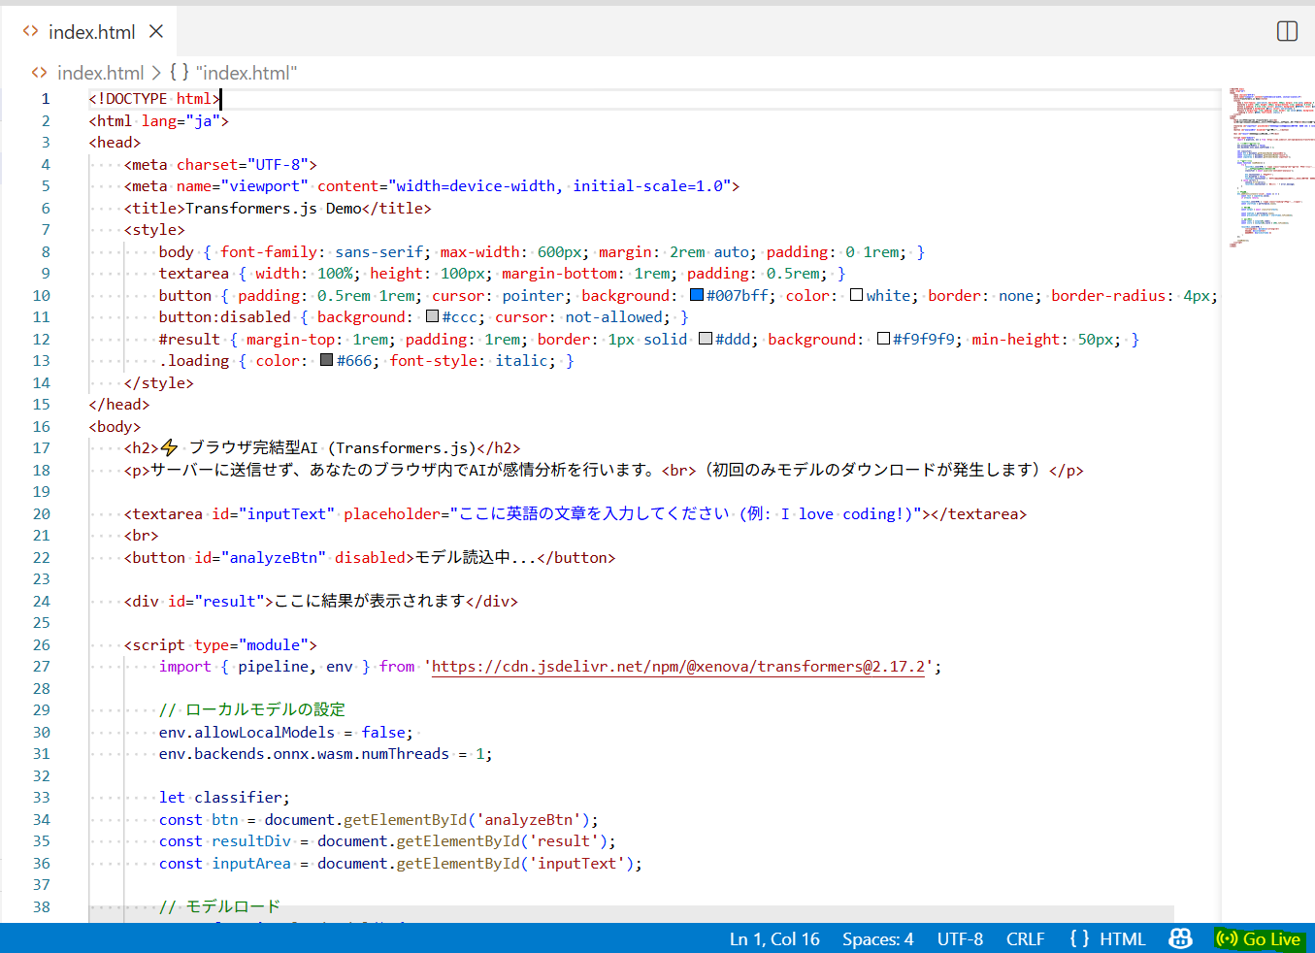
Task: Click the Copilot status bar icon
Action: pyautogui.click(x=1180, y=938)
